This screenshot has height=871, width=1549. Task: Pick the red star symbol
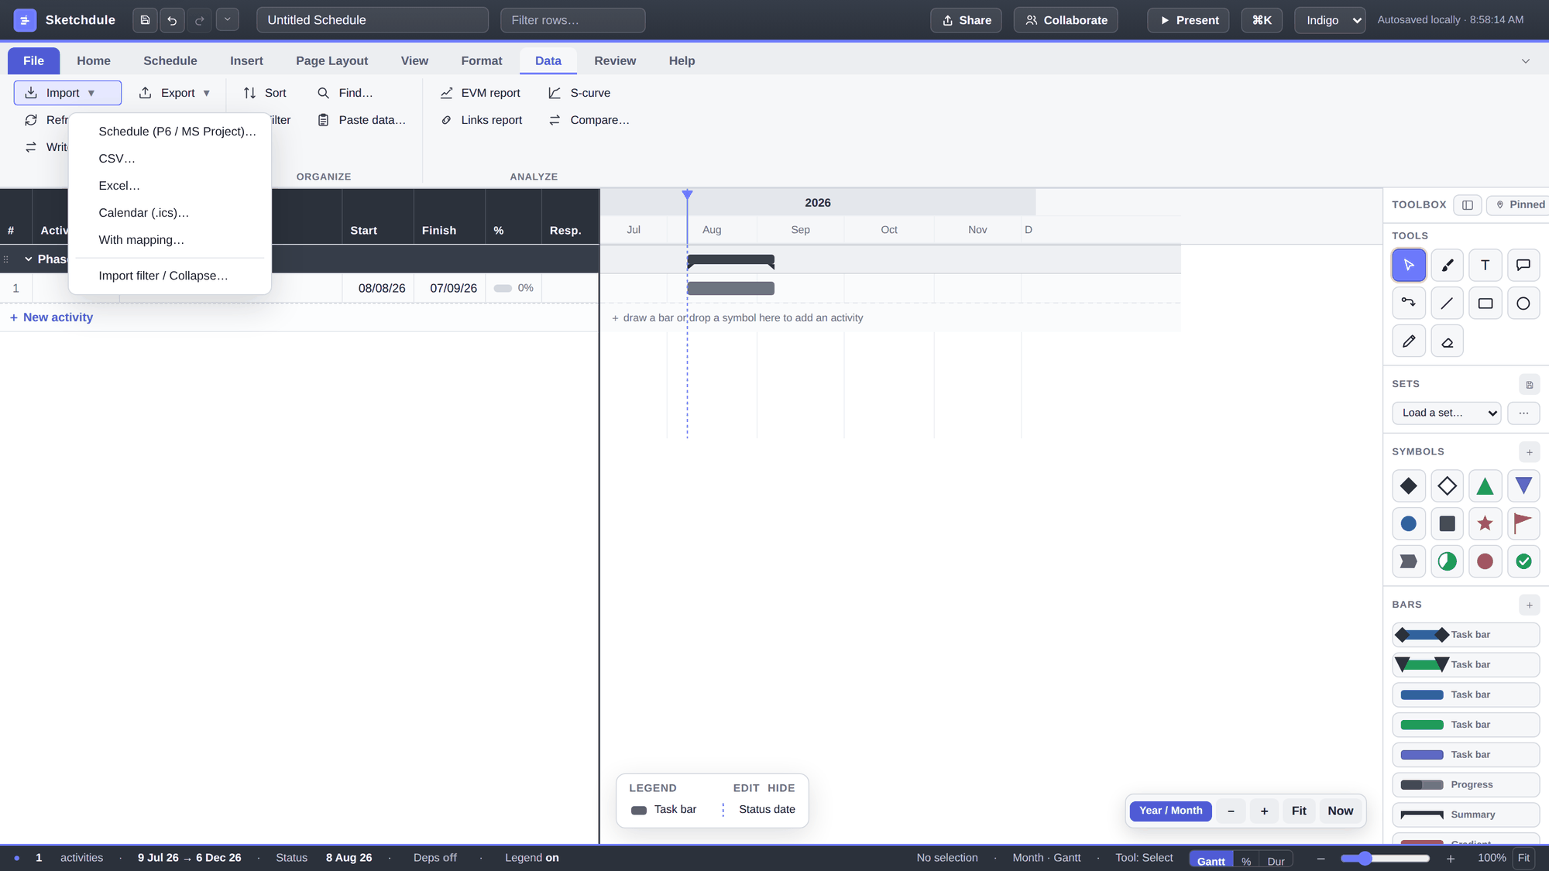pyautogui.click(x=1485, y=523)
